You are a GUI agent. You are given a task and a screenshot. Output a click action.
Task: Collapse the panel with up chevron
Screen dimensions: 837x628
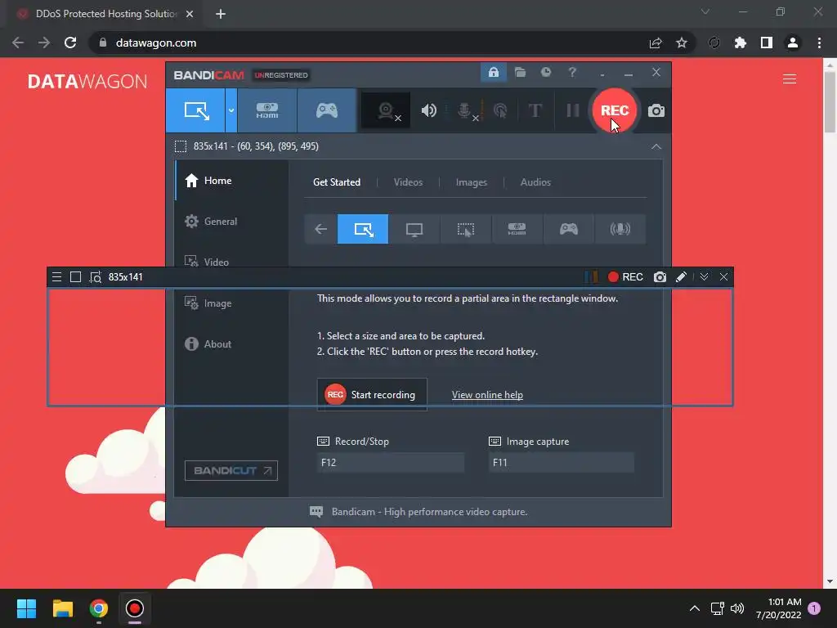coord(656,146)
